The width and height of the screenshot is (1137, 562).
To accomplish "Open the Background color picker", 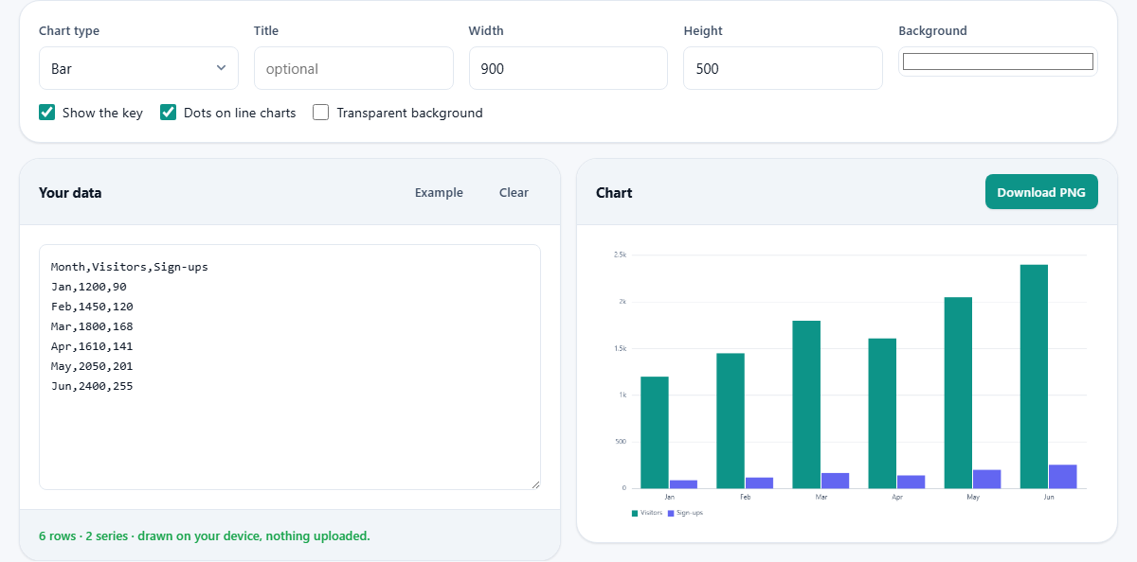I will (x=998, y=61).
